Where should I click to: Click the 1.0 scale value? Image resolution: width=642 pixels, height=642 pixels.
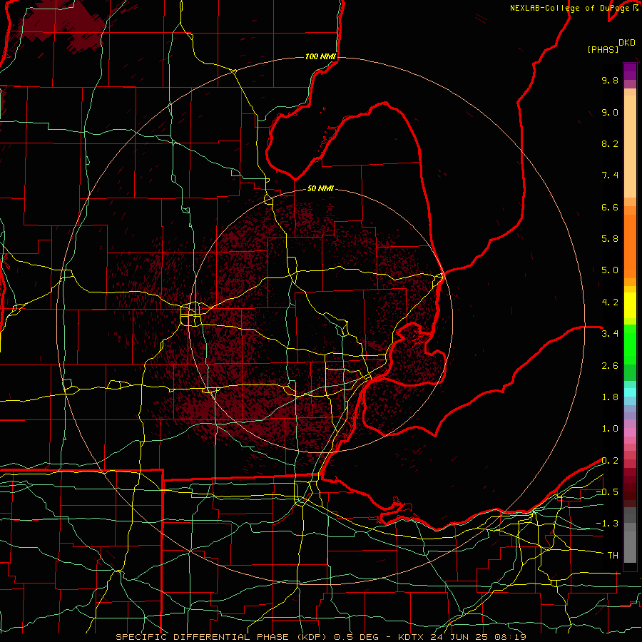tap(610, 429)
